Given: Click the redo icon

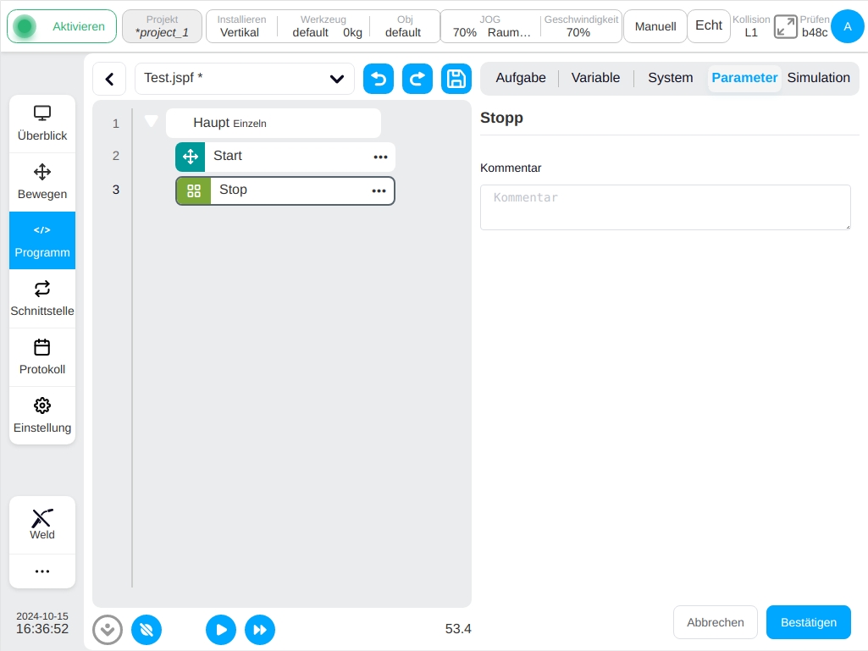Looking at the screenshot, I should click(417, 80).
